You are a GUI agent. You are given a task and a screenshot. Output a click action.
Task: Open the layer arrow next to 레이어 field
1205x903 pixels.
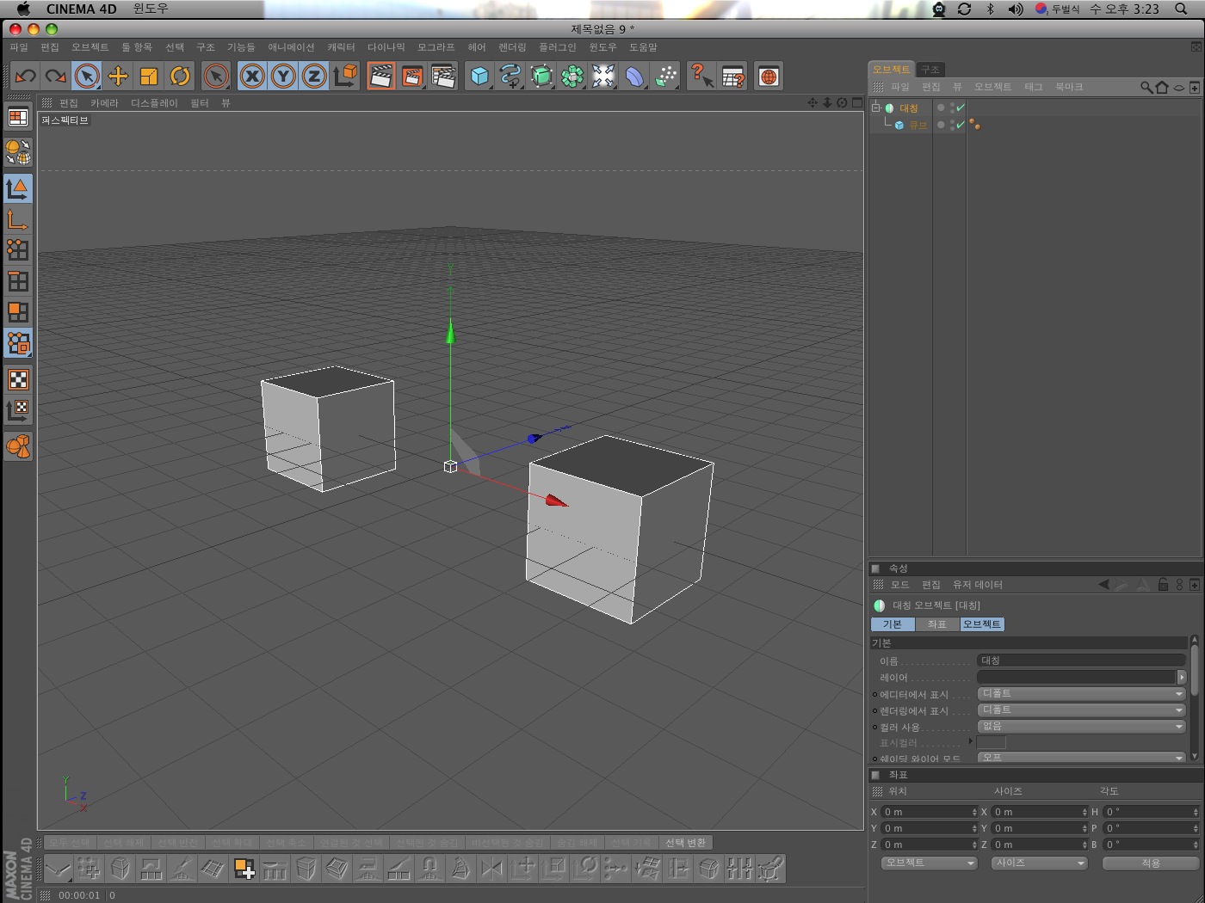coord(1182,678)
